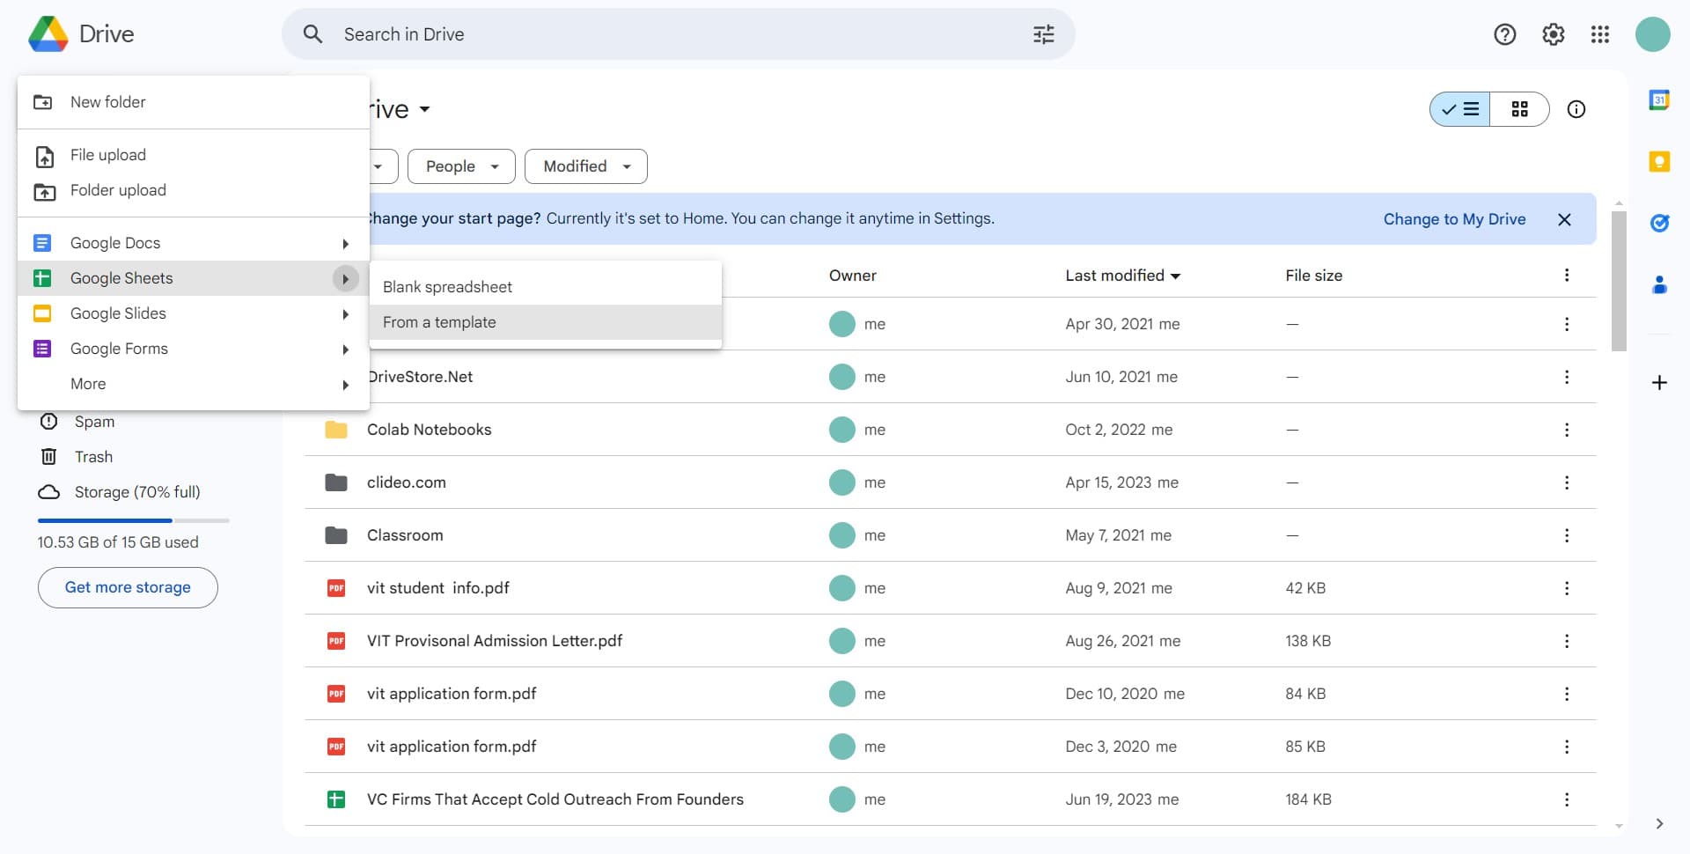Open advanced search filter options icon

click(1043, 34)
